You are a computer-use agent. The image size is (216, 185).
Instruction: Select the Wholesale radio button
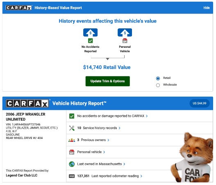pos(158,85)
